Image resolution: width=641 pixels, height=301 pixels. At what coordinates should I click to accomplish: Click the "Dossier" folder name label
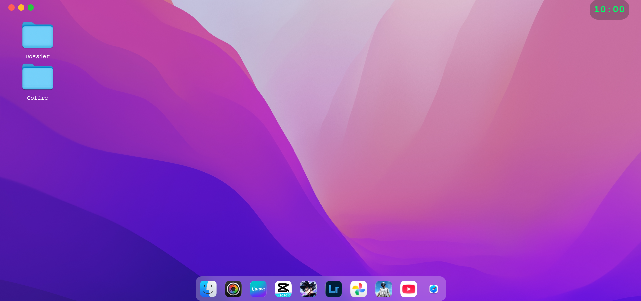click(38, 56)
